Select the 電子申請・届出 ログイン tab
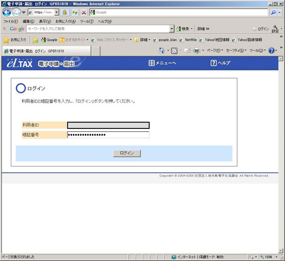The width and height of the screenshot is (285, 261). (47, 51)
